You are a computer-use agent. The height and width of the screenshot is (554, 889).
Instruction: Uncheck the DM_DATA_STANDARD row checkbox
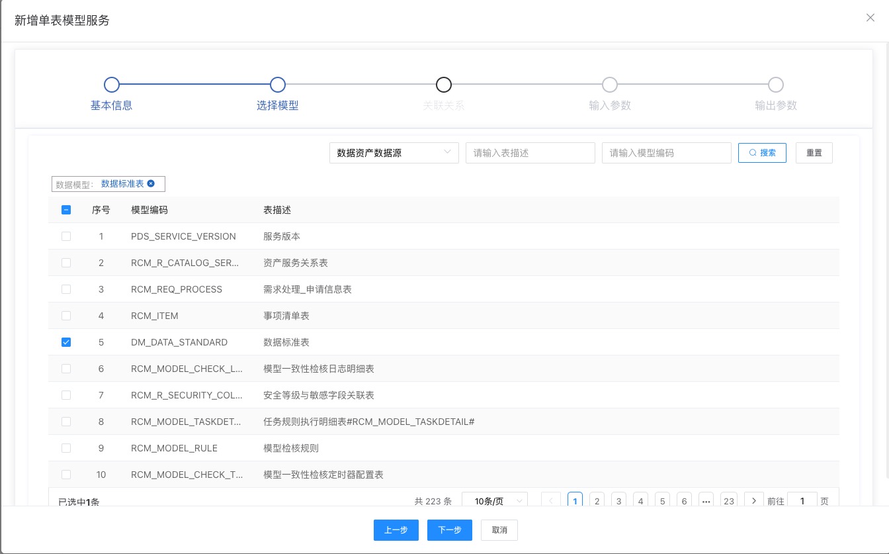(x=66, y=342)
